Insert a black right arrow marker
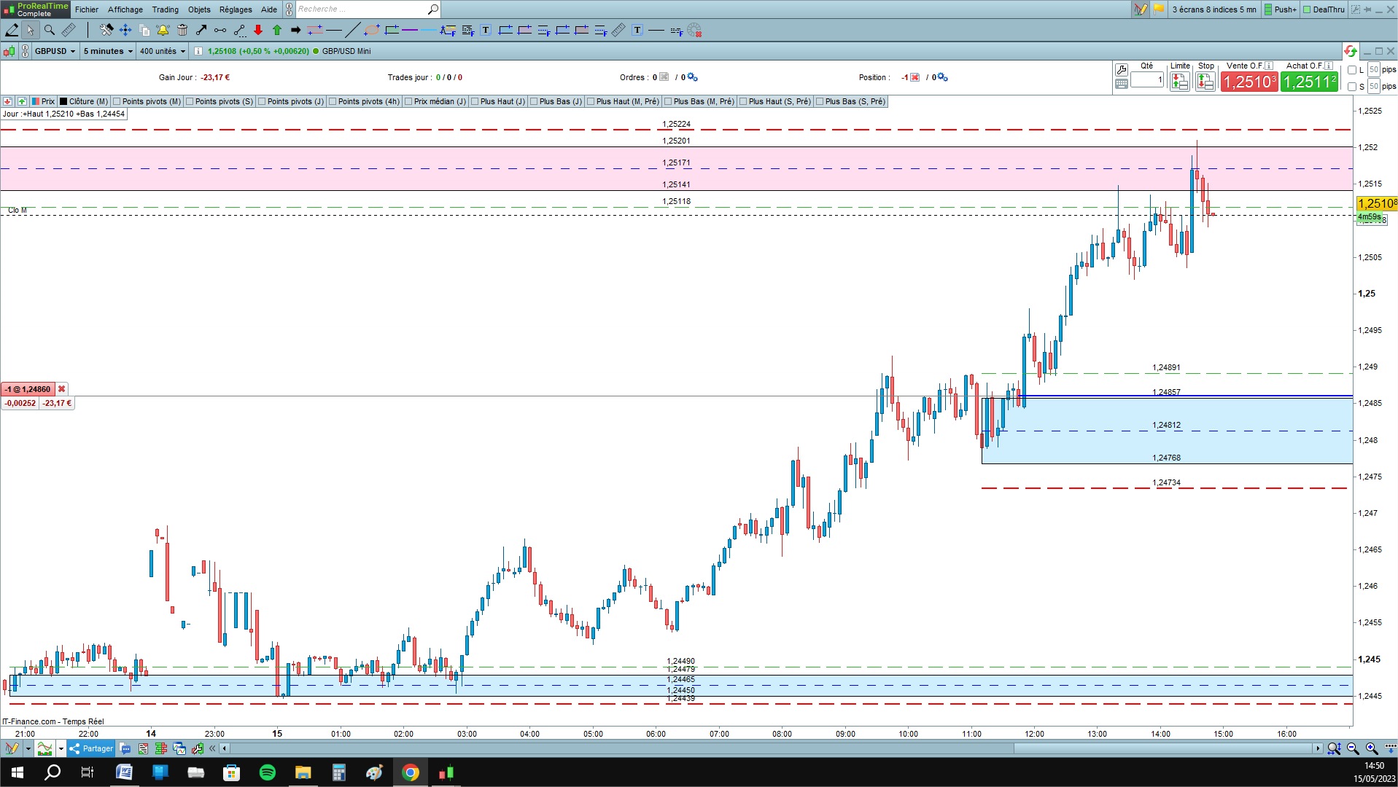This screenshot has height=787, width=1398. pos(296,30)
